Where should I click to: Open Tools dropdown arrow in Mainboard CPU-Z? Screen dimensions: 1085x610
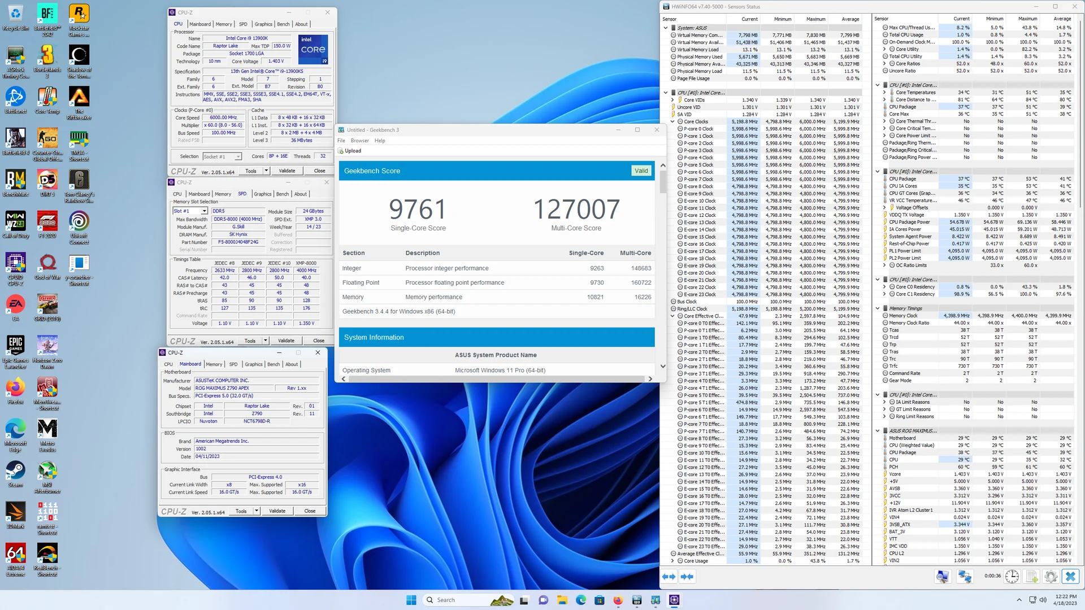(x=256, y=511)
